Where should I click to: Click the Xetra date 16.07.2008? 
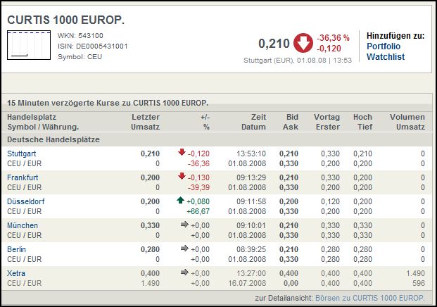point(247,284)
